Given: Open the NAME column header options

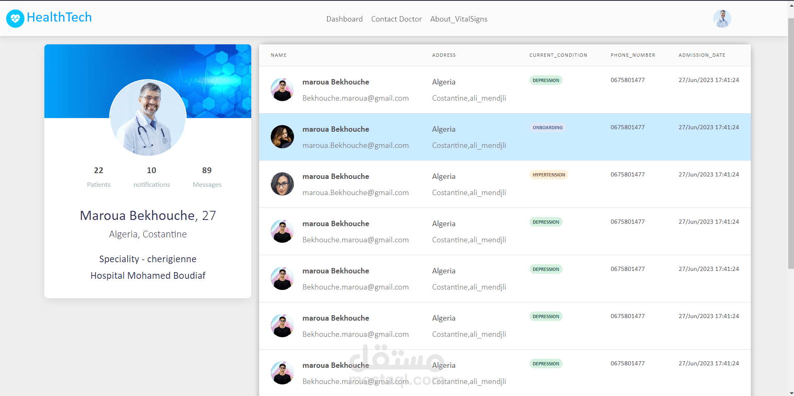Looking at the screenshot, I should (278, 55).
